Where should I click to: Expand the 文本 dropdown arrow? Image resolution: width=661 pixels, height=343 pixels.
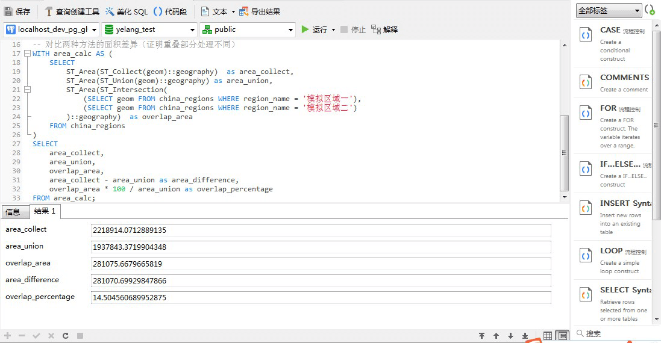233,12
